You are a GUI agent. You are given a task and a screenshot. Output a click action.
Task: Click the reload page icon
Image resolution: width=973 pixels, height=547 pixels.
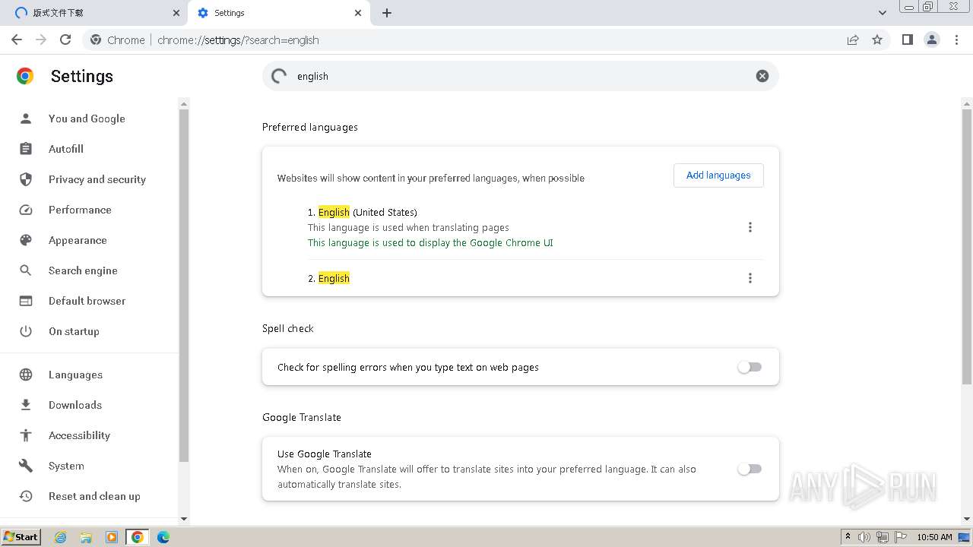(x=65, y=40)
